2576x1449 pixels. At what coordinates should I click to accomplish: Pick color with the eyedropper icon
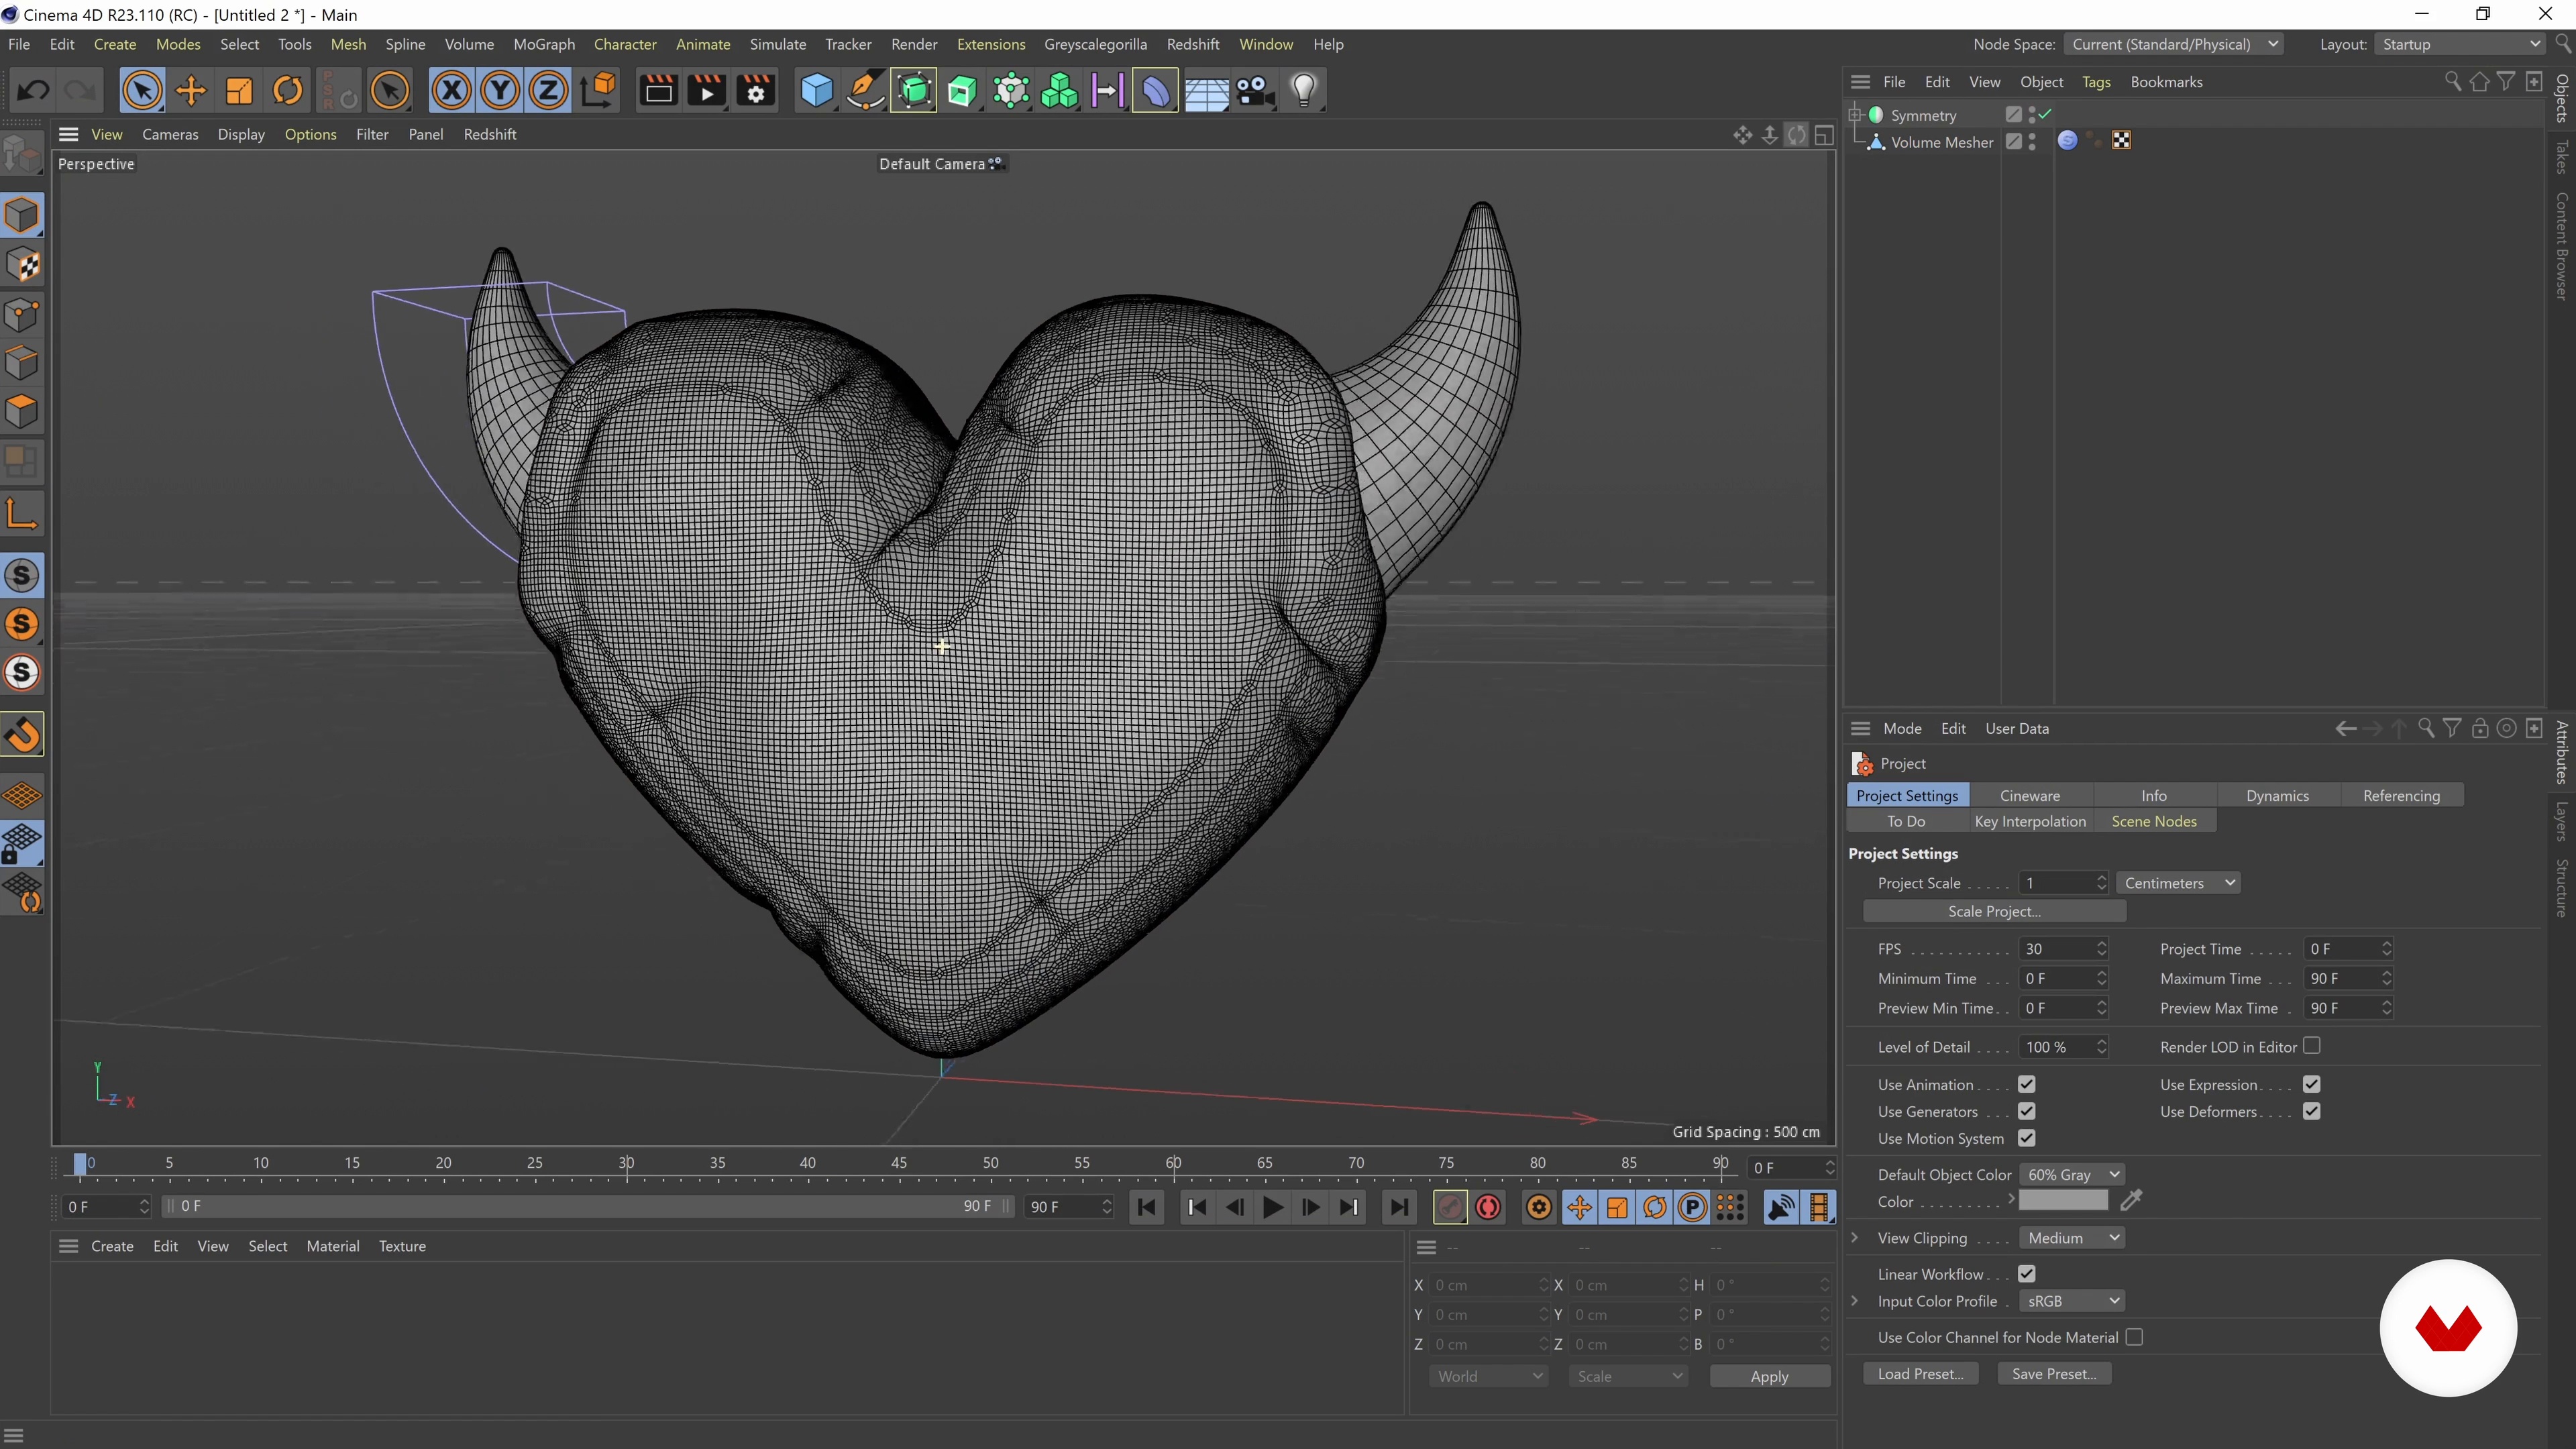2131,1200
